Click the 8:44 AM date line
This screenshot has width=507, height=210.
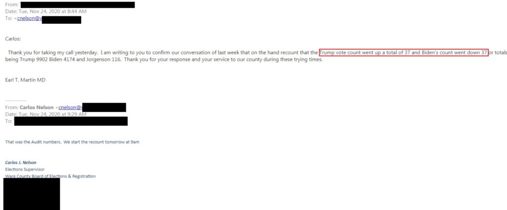(x=46, y=11)
